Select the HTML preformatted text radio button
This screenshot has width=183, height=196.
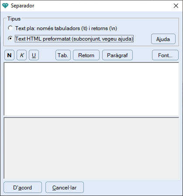10,38
